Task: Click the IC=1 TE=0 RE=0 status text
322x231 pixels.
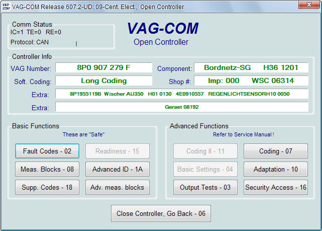Action: [36, 32]
